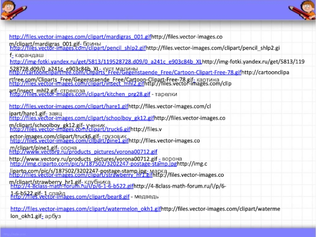The width and height of the screenshot is (316, 237).
Task: Select the text "1 слайд"
Action: (55, 193)
